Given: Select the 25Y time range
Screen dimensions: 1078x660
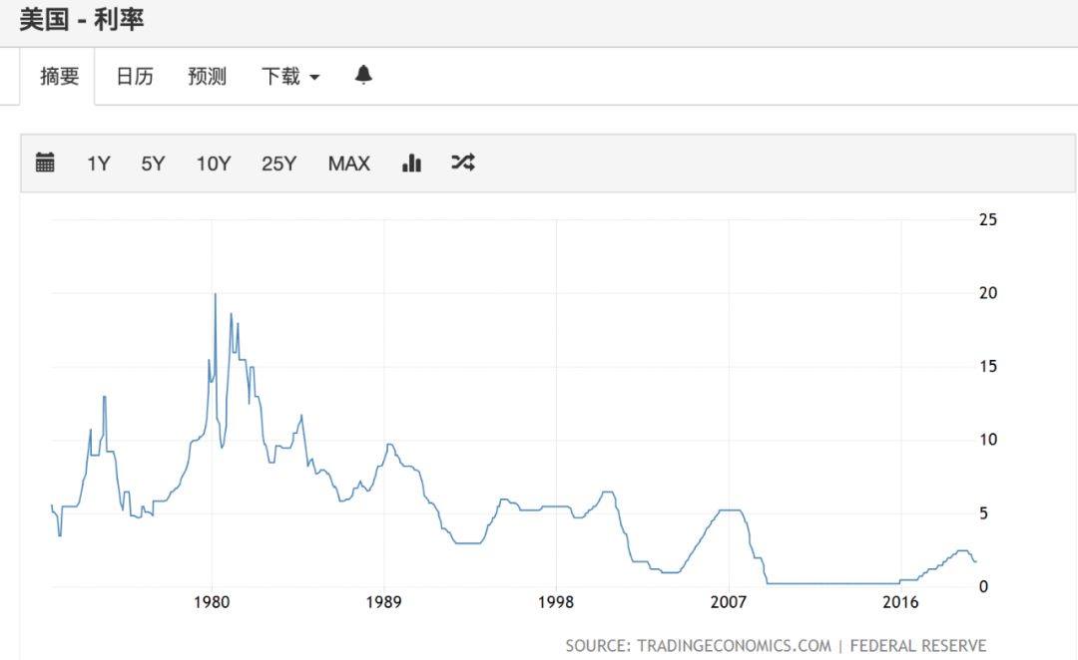Looking at the screenshot, I should 278,164.
